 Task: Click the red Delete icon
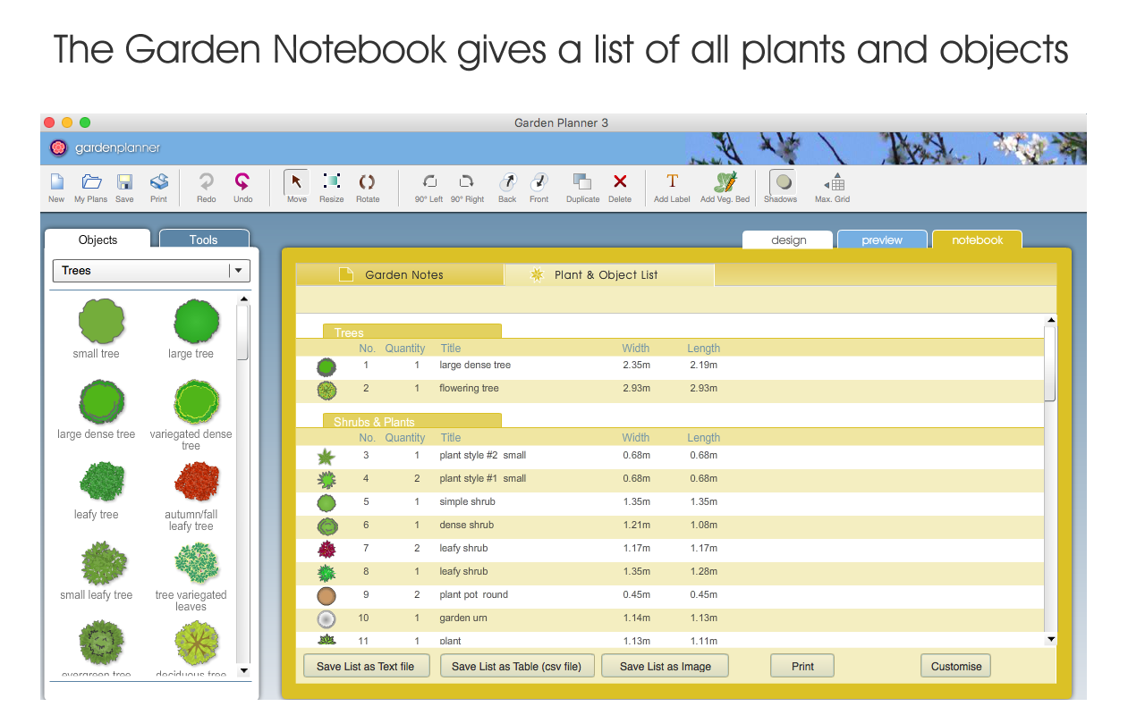620,181
